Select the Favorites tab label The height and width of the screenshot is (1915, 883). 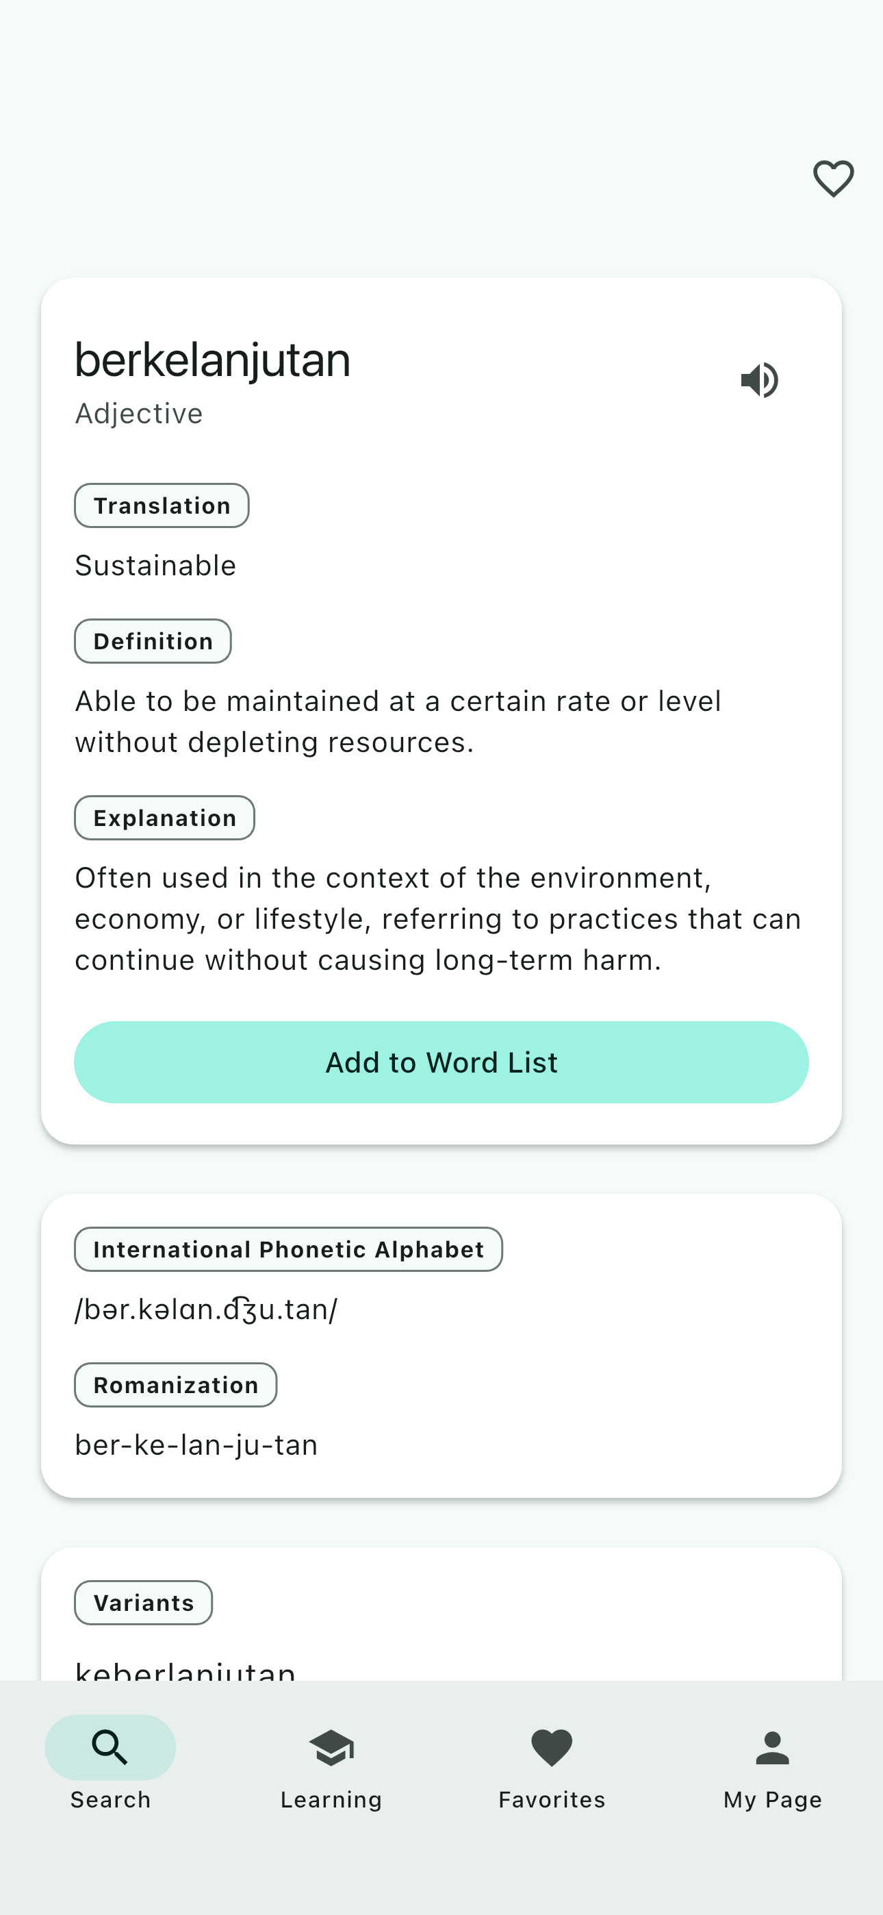(552, 1800)
